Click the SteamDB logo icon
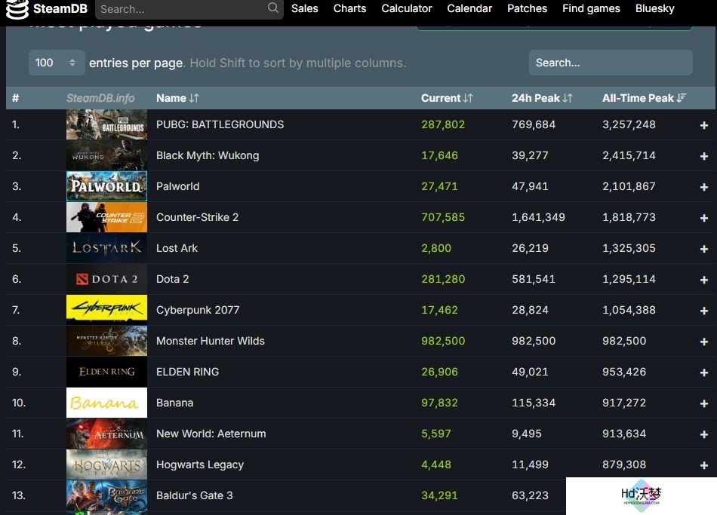717x515 pixels. coord(17,9)
